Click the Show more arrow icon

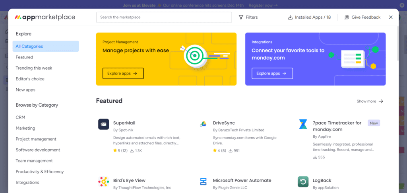point(381,101)
